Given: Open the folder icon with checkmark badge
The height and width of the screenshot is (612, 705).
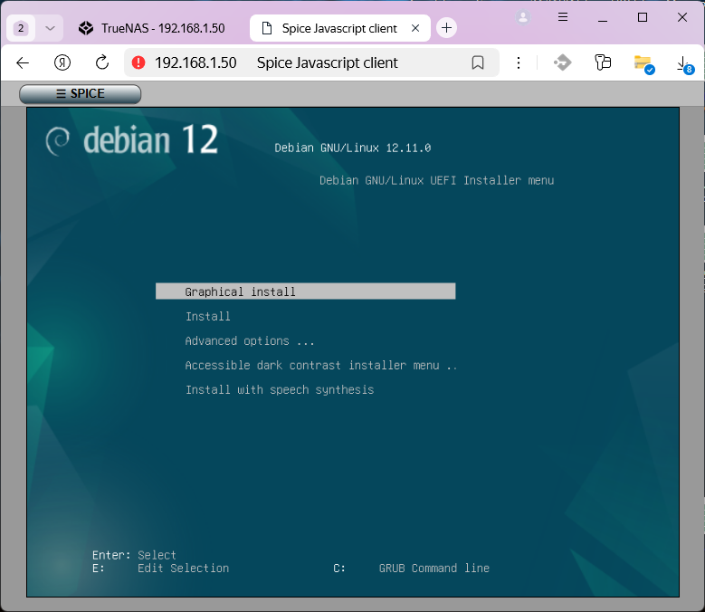Looking at the screenshot, I should point(643,63).
